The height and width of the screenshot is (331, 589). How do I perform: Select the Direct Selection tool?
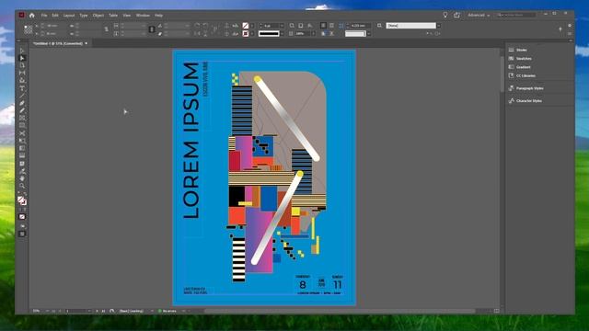click(22, 58)
